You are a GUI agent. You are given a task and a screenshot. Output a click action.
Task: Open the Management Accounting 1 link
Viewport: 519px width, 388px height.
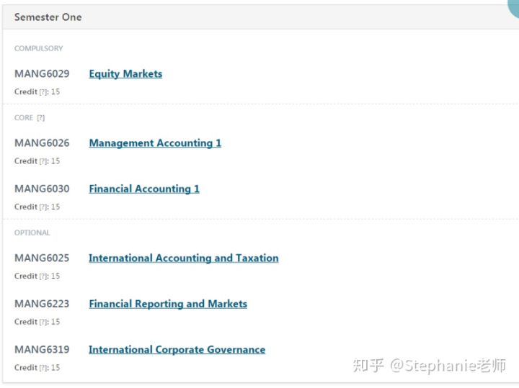point(155,143)
